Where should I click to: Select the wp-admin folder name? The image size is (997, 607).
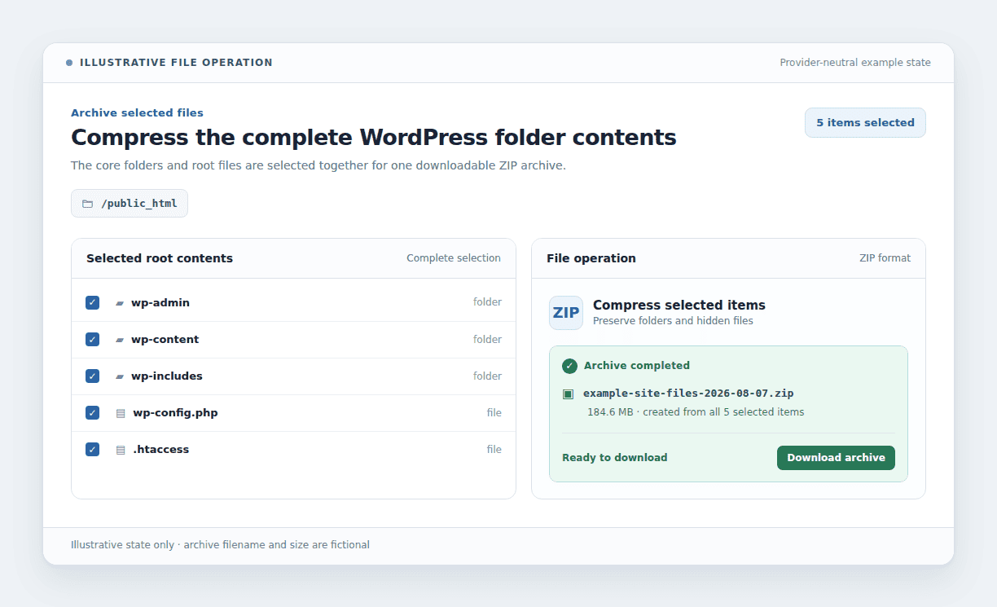click(160, 302)
